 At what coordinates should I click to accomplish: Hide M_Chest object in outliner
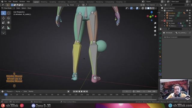tap(190, 23)
